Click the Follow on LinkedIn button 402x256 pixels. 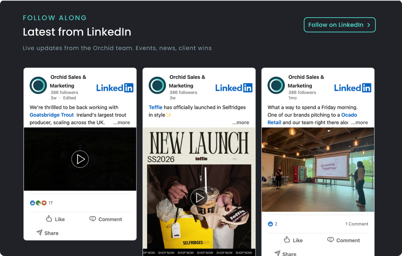click(340, 25)
